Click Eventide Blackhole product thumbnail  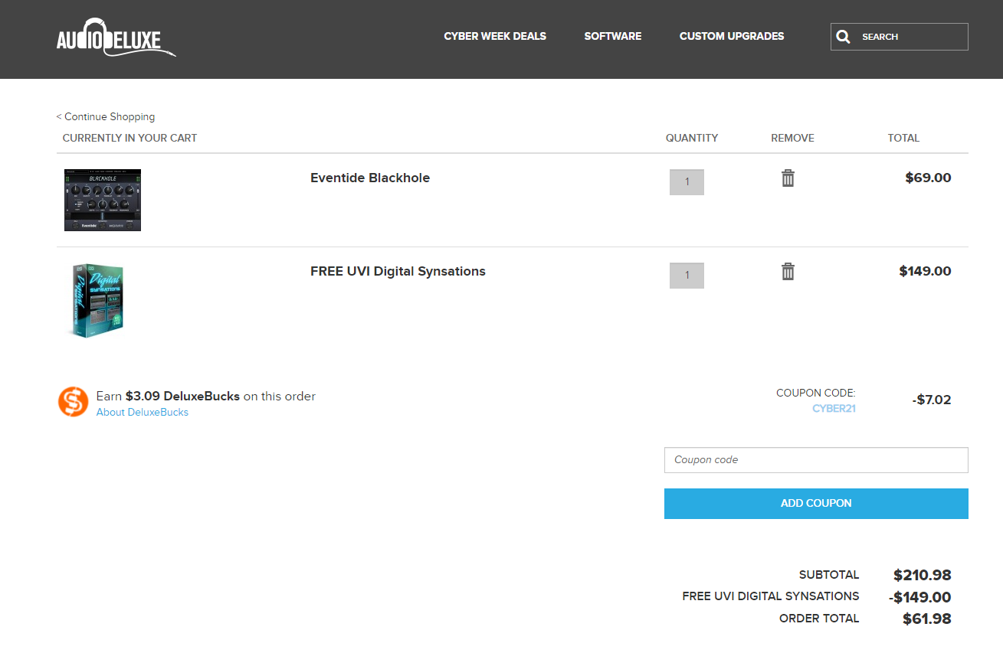(103, 200)
